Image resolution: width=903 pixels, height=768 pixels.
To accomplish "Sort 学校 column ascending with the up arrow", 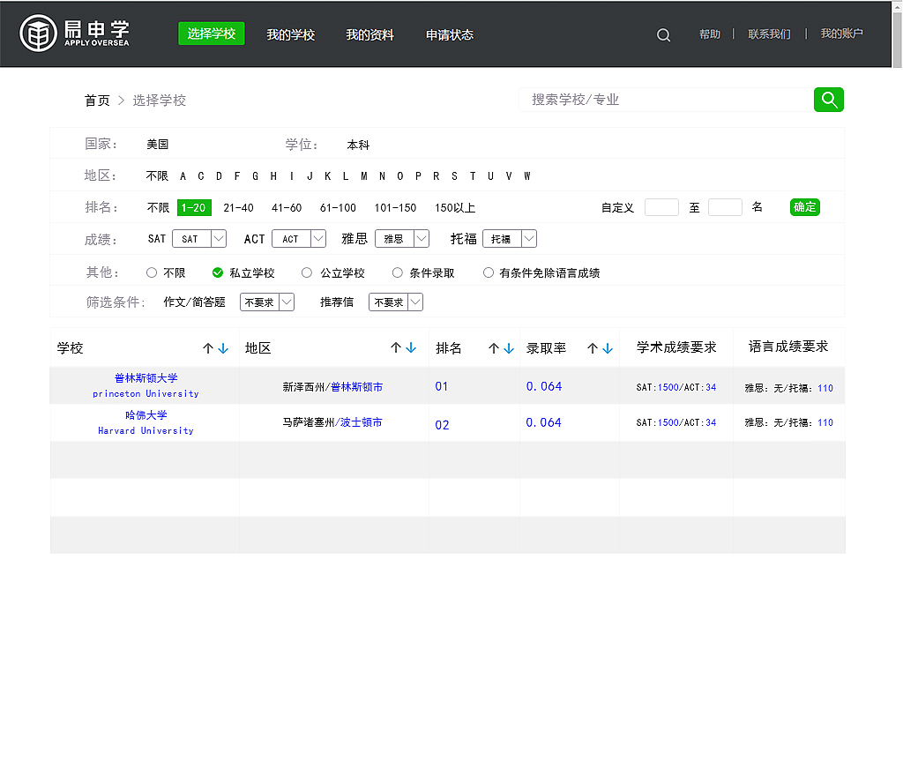I will click(x=208, y=348).
